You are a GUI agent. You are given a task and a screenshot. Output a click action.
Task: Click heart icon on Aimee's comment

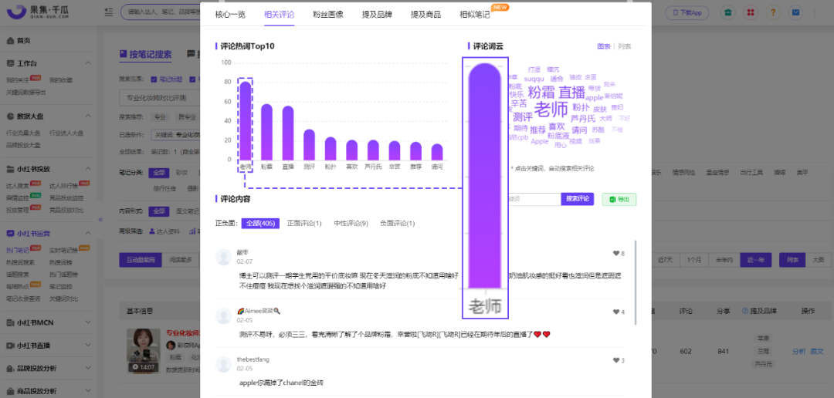tap(616, 312)
